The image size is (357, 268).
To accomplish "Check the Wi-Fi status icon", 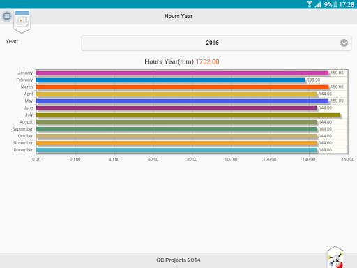I will coord(310,4).
